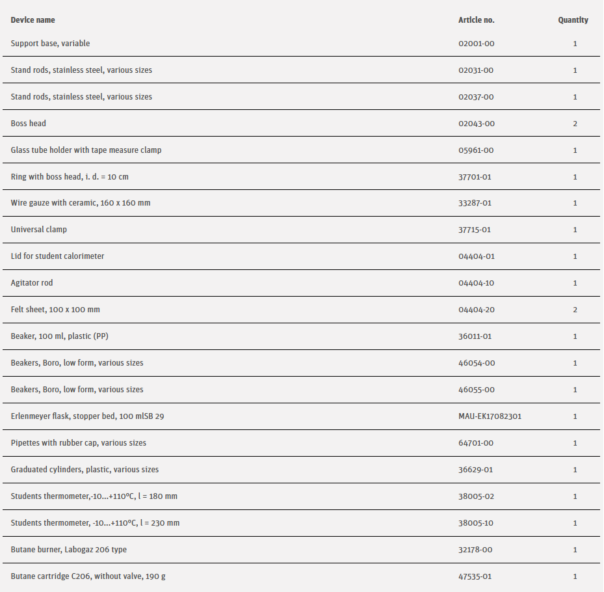604x592 pixels.
Task: Click the Article no. column header
Action: pos(476,20)
